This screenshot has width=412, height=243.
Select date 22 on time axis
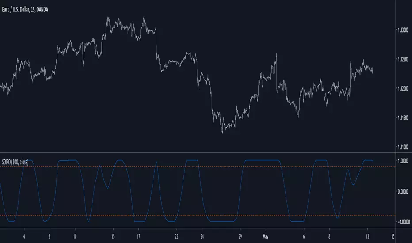pos(176,236)
